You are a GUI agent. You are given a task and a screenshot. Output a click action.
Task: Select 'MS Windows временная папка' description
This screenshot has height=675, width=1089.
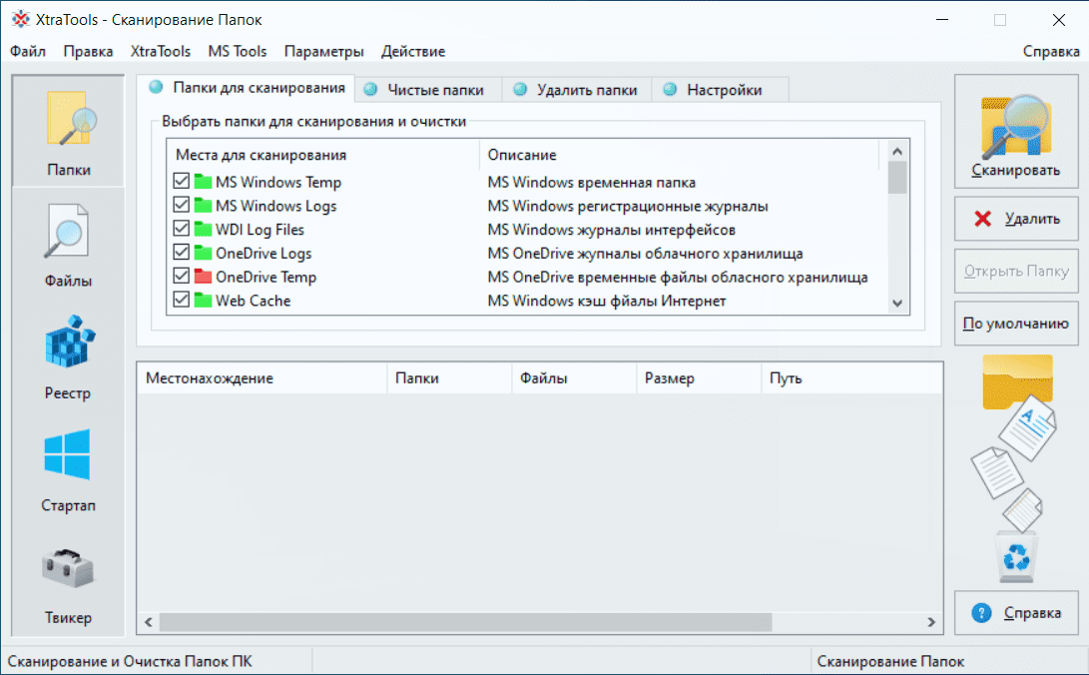pos(592,183)
